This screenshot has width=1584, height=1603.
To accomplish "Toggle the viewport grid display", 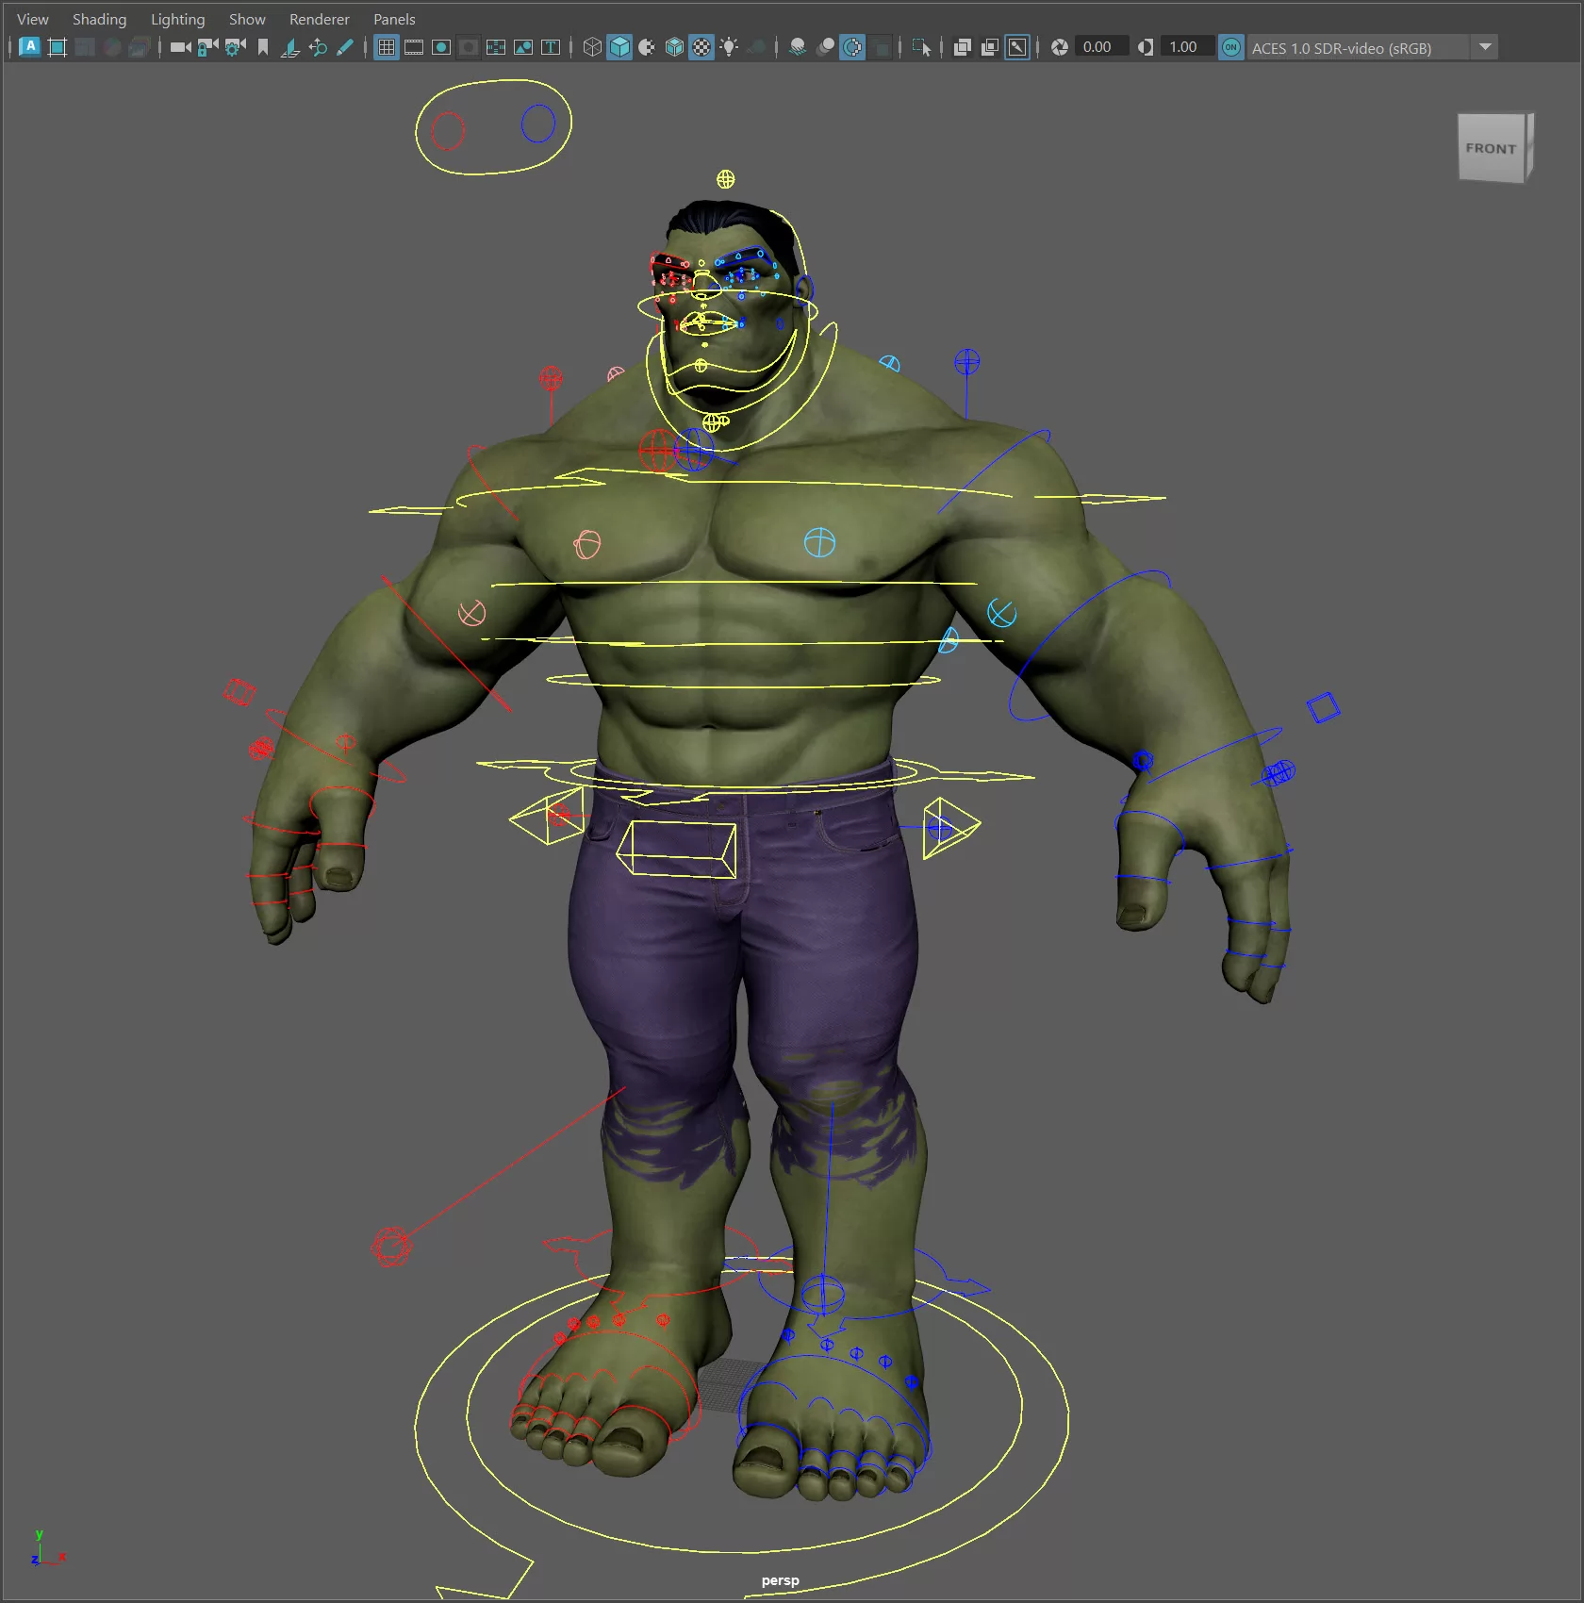I will tap(387, 47).
